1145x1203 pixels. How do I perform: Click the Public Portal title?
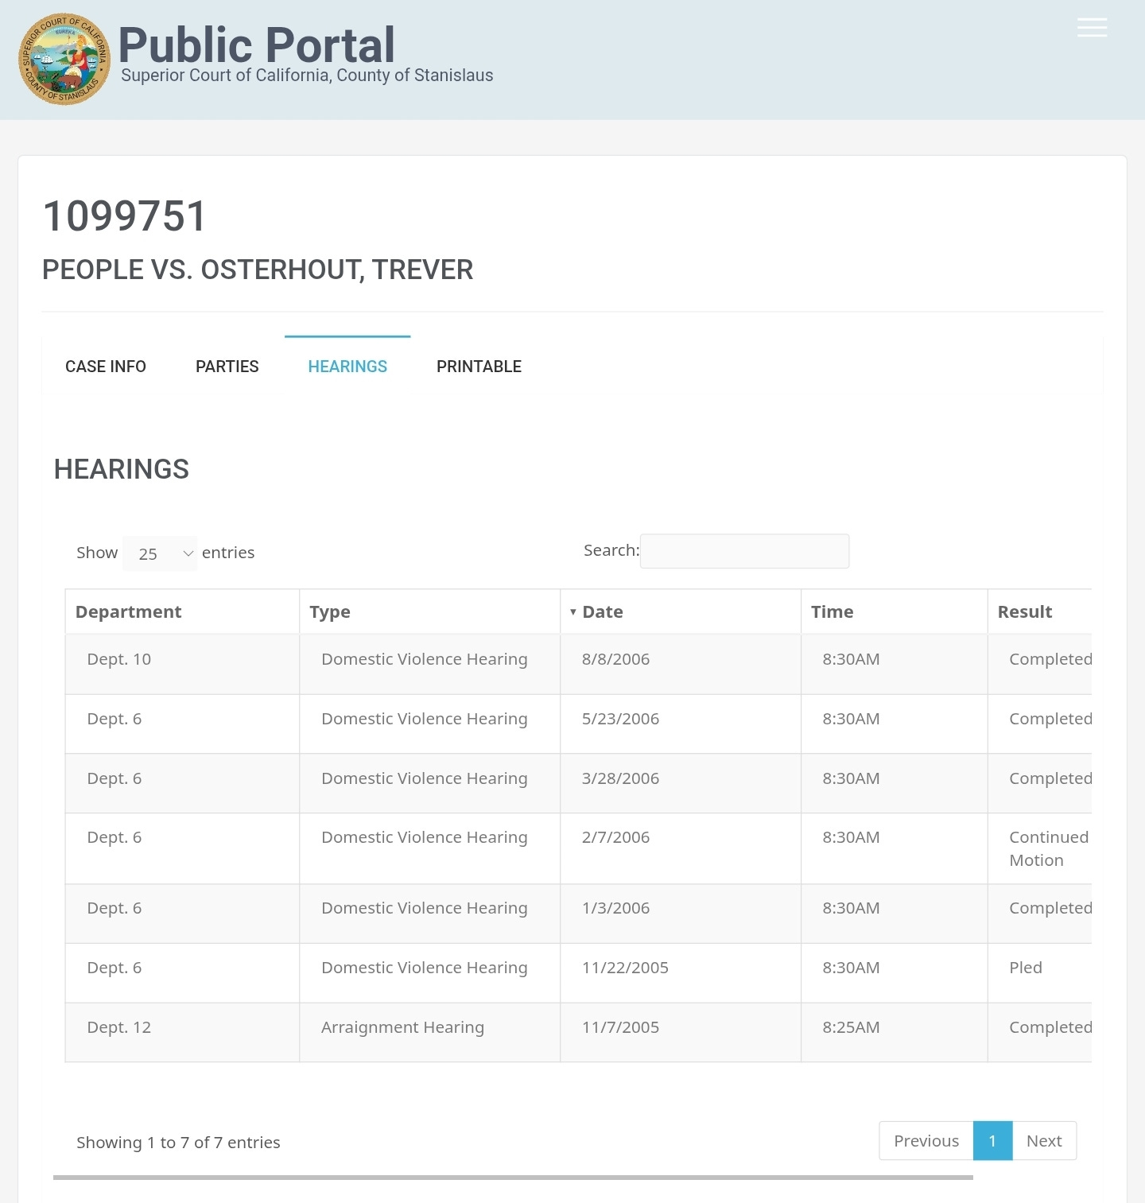tap(256, 45)
